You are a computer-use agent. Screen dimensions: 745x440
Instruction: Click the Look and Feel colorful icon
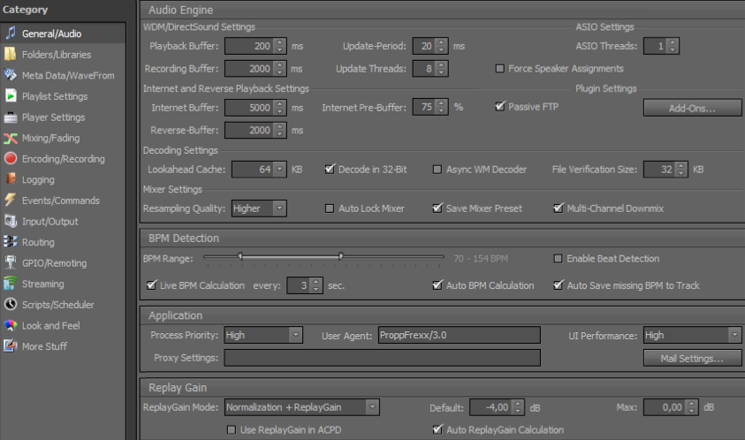(x=11, y=325)
